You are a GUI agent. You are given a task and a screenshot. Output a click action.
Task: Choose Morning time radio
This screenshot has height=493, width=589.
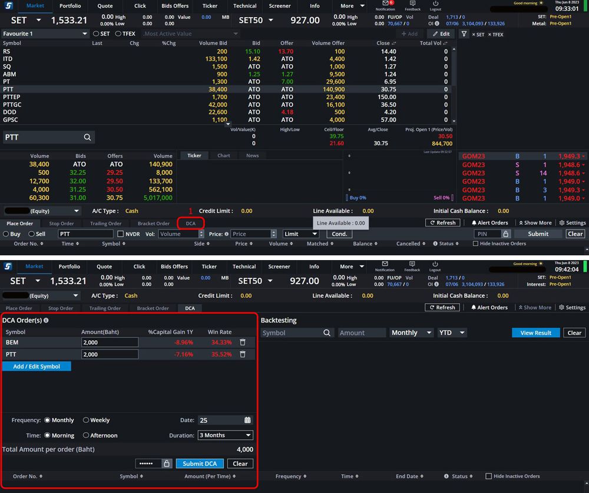(x=47, y=435)
